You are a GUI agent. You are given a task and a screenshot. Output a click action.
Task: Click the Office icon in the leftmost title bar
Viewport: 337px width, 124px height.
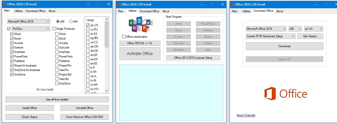pyautogui.click(x=4, y=4)
